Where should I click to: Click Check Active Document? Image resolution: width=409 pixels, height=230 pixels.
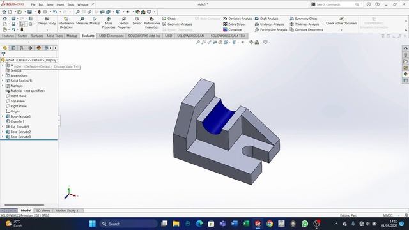(341, 21)
